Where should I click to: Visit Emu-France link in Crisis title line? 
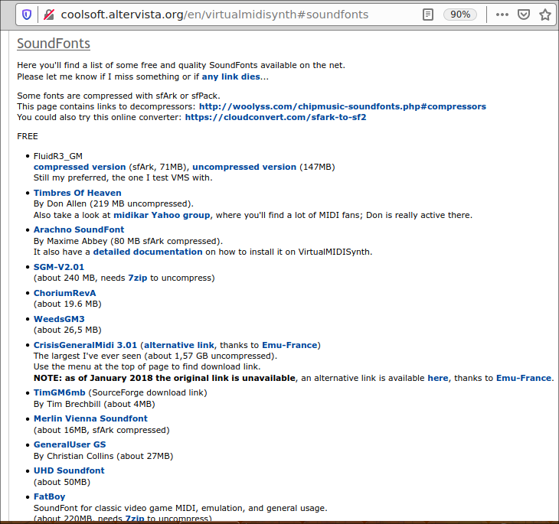pos(289,345)
